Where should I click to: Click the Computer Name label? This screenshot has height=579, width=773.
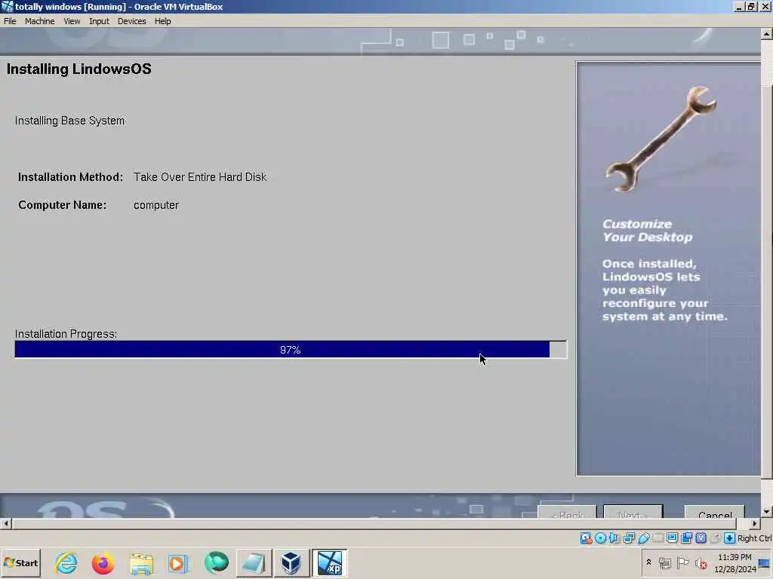pyautogui.click(x=62, y=205)
